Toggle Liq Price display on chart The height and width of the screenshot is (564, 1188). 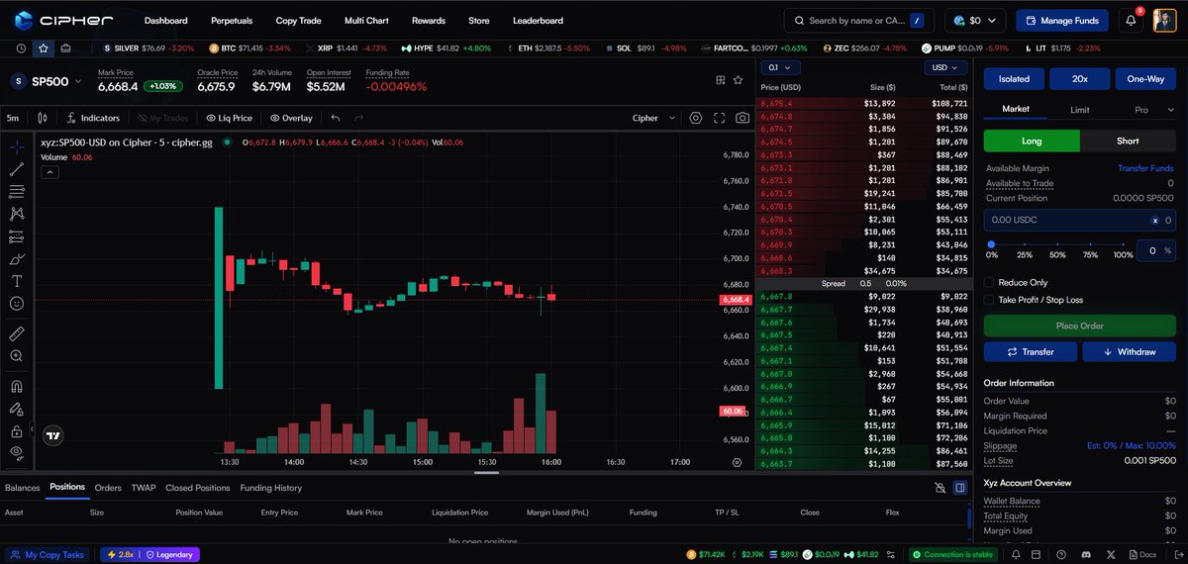point(229,118)
